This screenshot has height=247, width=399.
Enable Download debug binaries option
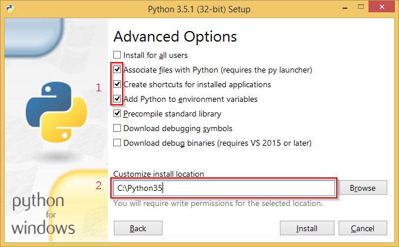tap(117, 143)
